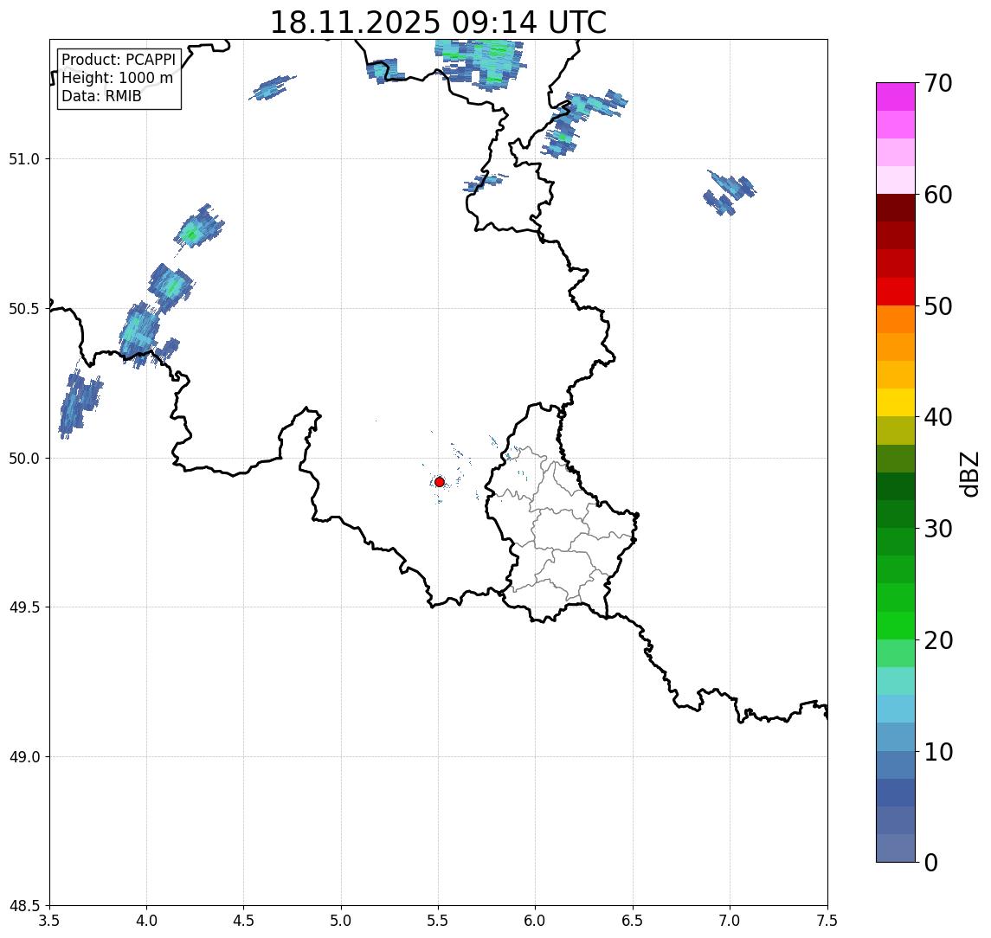Click the colorbar tick label 60

click(938, 195)
